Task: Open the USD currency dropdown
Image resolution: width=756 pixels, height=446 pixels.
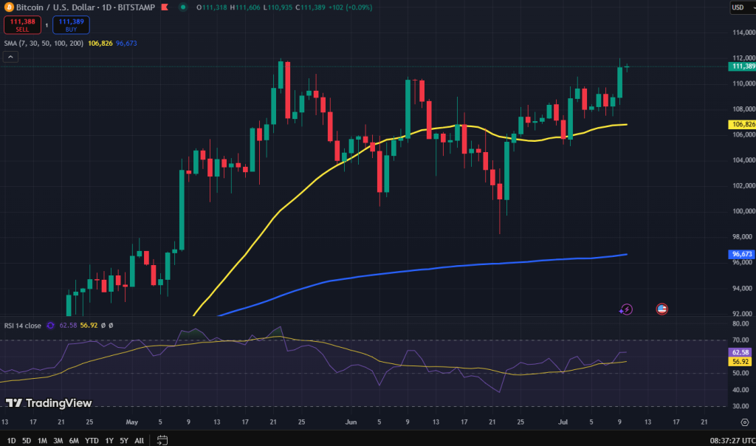Action: click(x=742, y=7)
